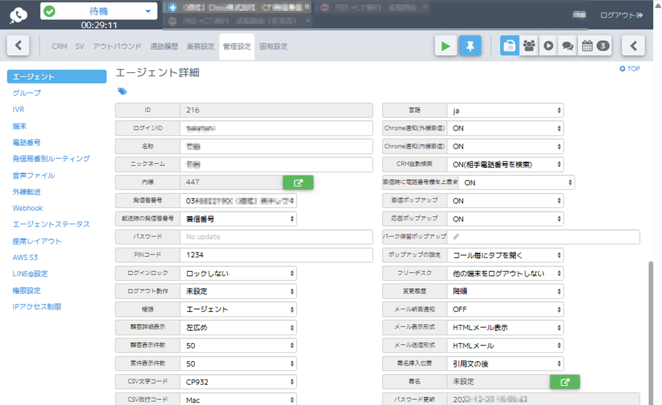Click the green external link button beside 内線
The image size is (662, 405).
[x=298, y=182]
